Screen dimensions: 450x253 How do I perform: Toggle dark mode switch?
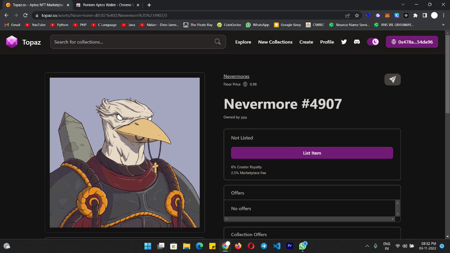point(373,42)
